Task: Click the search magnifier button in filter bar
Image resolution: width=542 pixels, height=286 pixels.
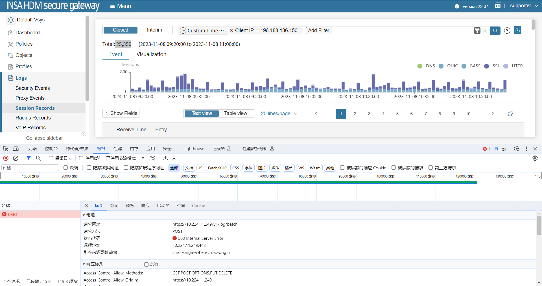Action: click(x=495, y=30)
